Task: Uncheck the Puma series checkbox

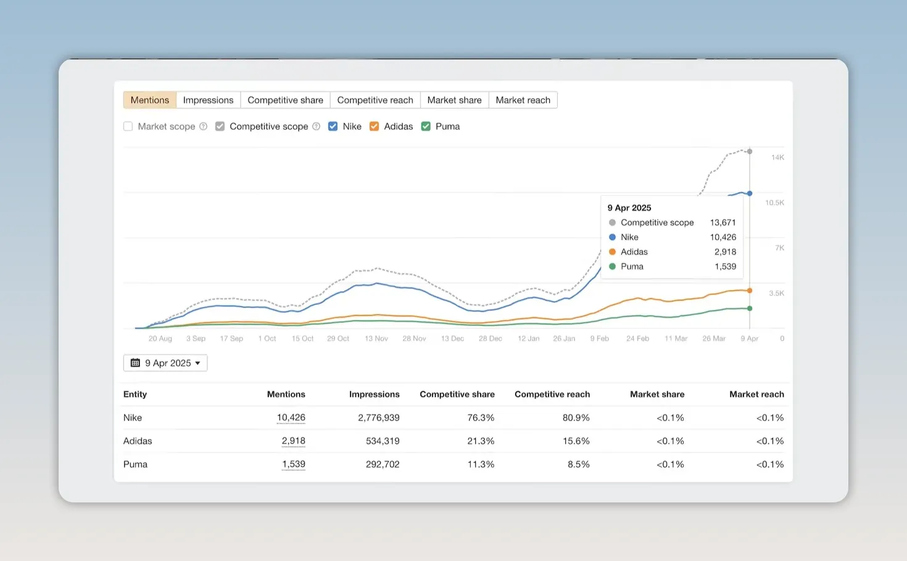Action: [426, 126]
